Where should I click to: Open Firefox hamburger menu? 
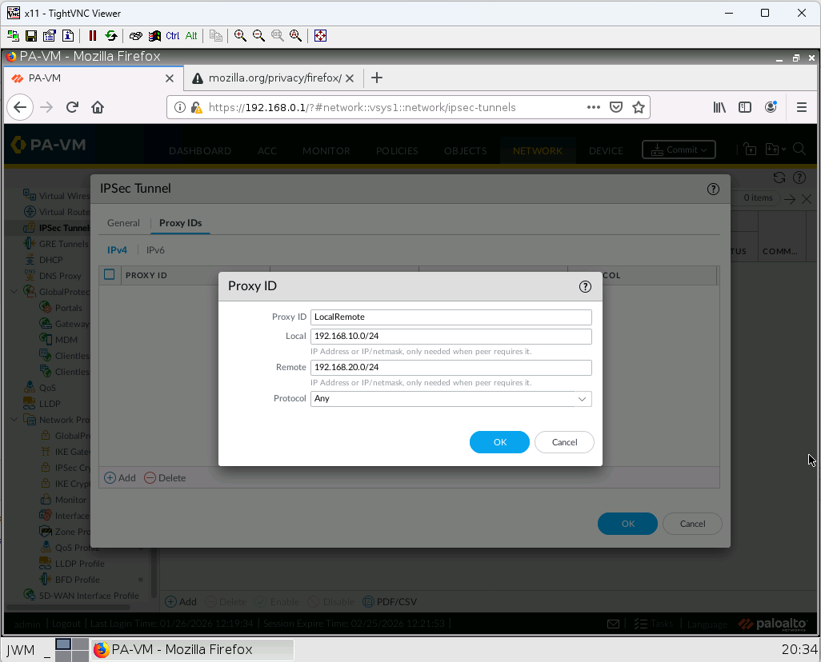(x=801, y=107)
